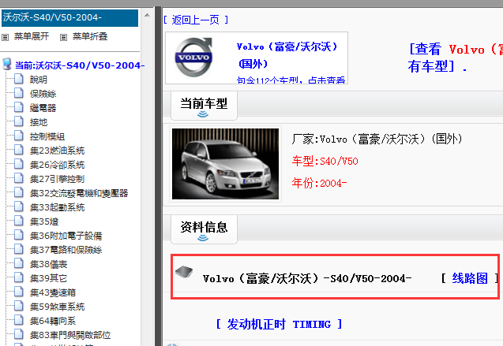The image size is (503, 346).
Task: Click the chip icon next to the Volvo S40/V50 entry
Action: tap(184, 272)
